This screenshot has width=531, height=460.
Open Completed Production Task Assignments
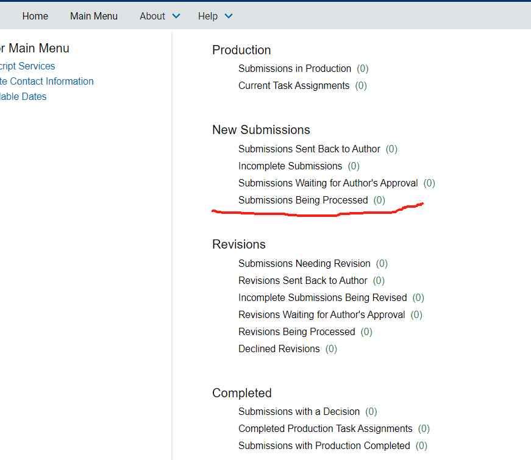326,429
